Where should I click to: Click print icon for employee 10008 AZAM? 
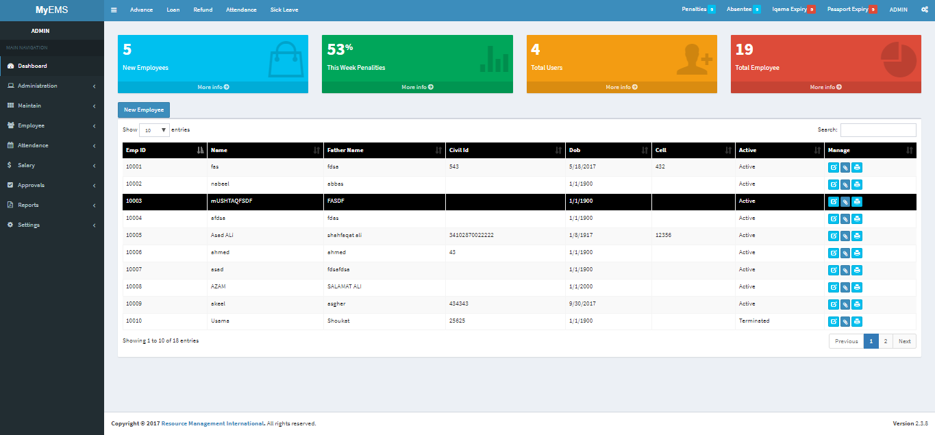pyautogui.click(x=857, y=287)
